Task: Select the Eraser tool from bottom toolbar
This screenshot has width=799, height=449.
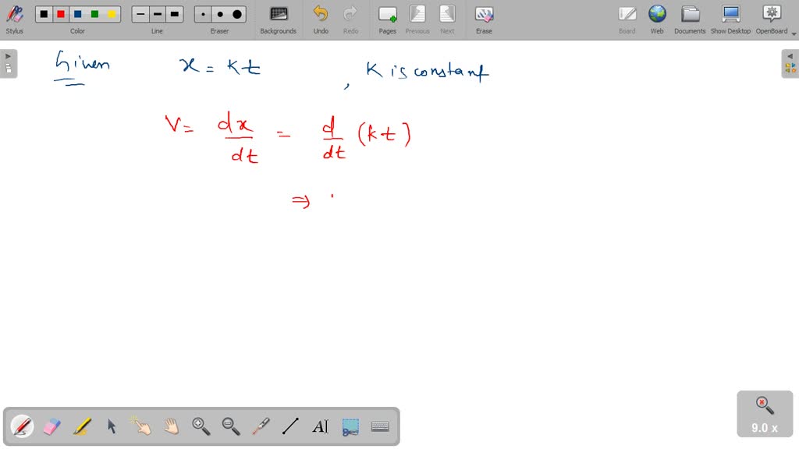Action: click(x=50, y=426)
